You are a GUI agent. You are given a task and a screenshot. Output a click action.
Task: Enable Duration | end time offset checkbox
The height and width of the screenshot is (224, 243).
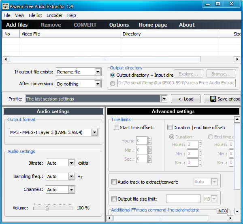click(170, 128)
